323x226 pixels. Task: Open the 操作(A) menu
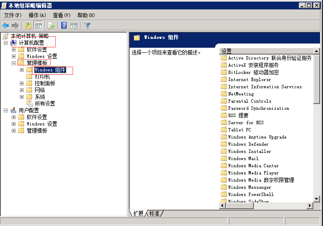pos(37,15)
